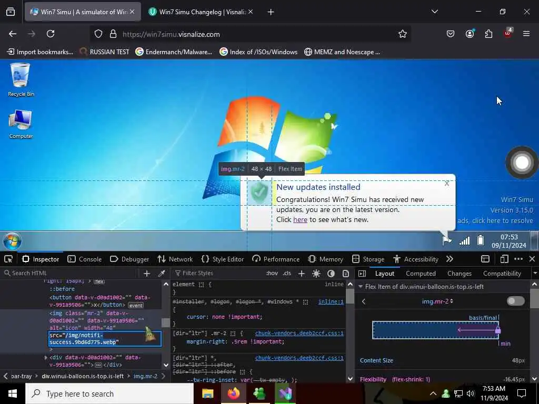Click the battery tray icon in Win7 Simu

[481, 240]
